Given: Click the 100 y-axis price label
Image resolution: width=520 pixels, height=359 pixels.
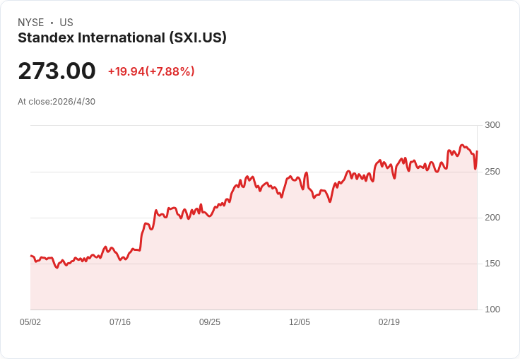Looking at the screenshot, I should tap(492, 310).
